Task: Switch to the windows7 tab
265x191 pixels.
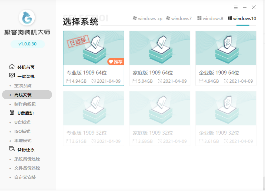Action: 179,18
